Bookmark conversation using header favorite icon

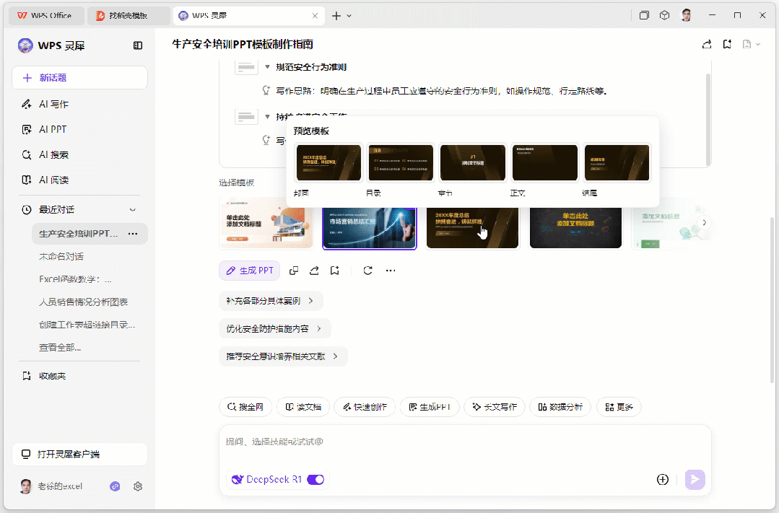pyautogui.click(x=727, y=44)
